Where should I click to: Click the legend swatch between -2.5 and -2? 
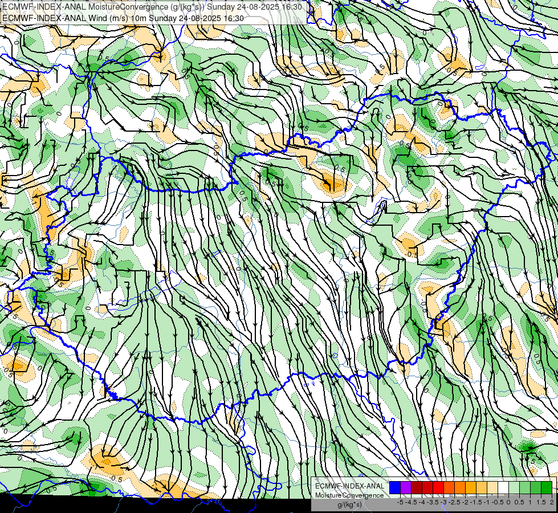point(460,488)
